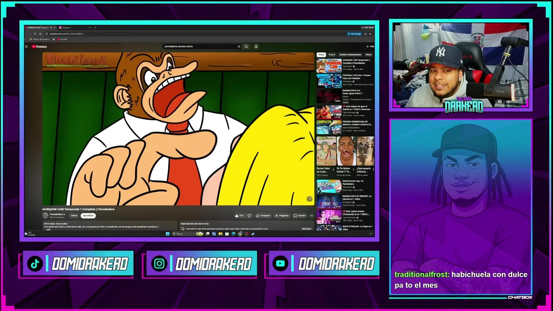Click the Ask Google button
This screenshot has height=311, width=553.
[354, 34]
